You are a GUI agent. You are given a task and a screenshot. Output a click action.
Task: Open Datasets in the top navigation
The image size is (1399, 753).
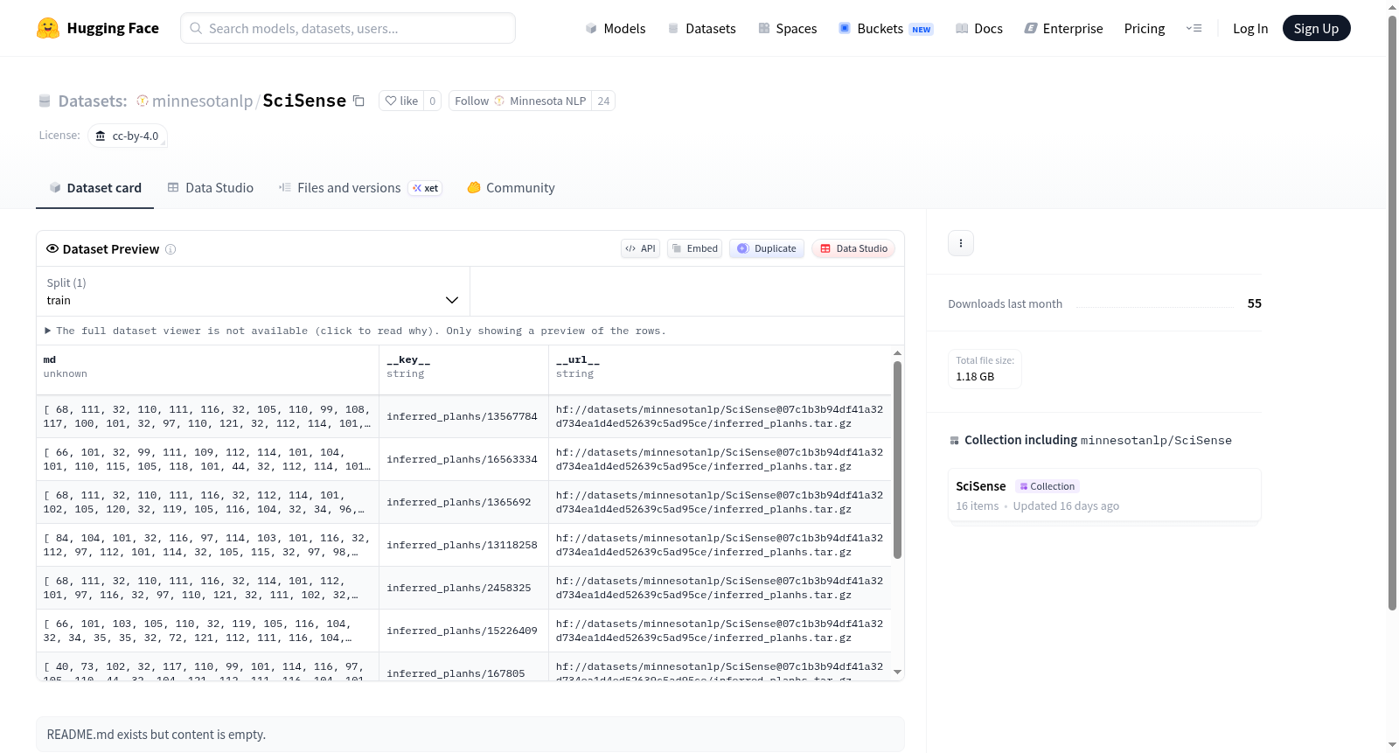click(x=701, y=28)
